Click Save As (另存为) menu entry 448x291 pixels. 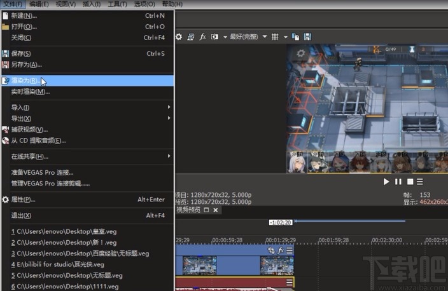[x=27, y=64]
